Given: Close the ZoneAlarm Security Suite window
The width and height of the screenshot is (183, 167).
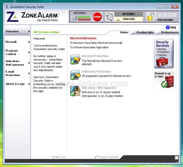Looking at the screenshot, I should click(x=175, y=7).
